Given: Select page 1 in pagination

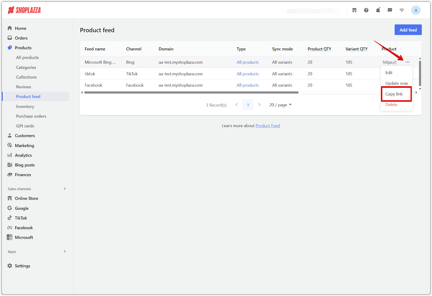Looking at the screenshot, I should point(248,105).
